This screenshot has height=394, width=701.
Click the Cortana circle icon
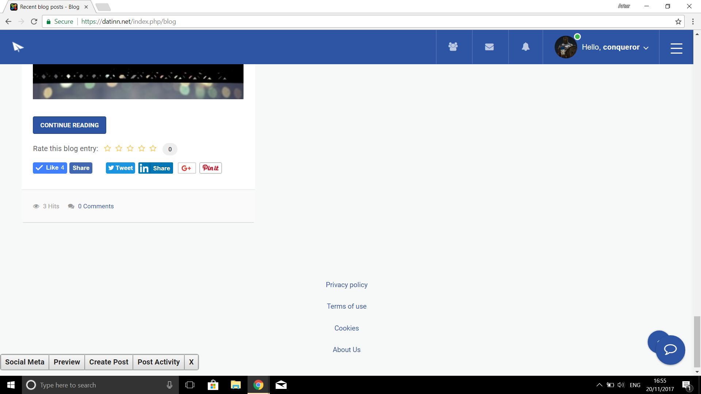(x=31, y=385)
